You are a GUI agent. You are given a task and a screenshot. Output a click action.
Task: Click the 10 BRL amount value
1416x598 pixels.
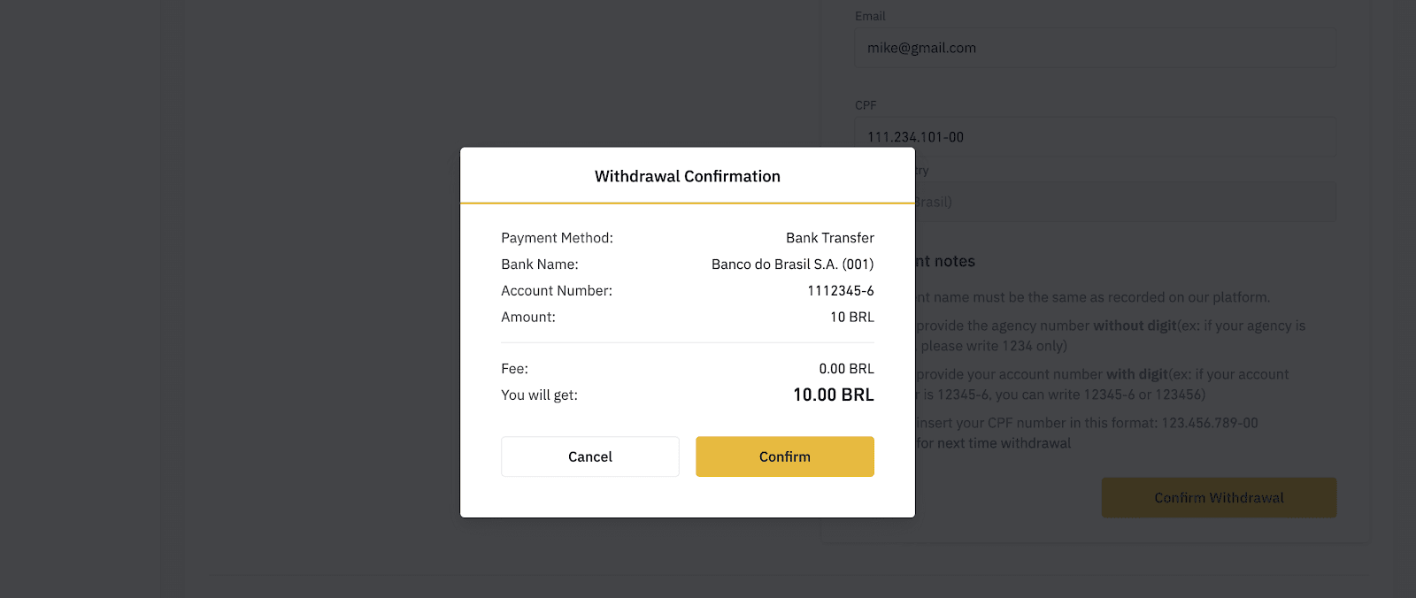pyautogui.click(x=852, y=318)
